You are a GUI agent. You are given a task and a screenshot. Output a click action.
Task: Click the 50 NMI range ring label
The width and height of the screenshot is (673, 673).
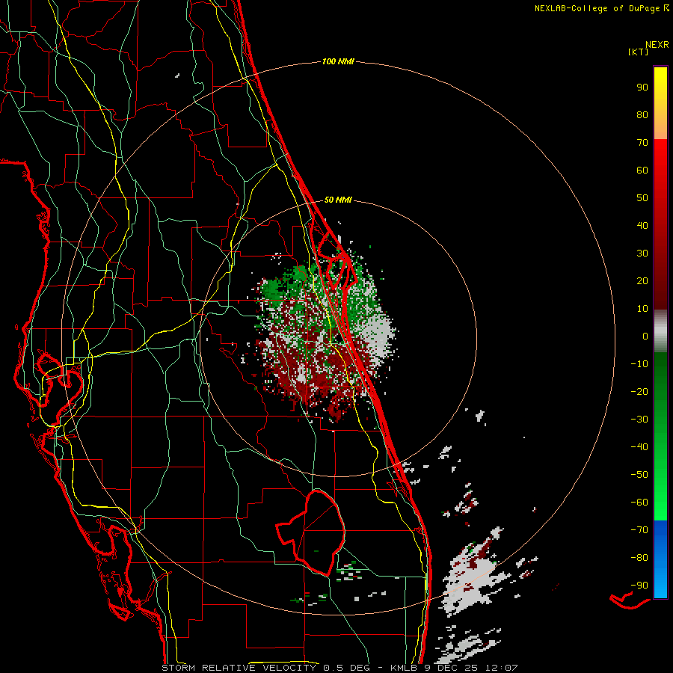338,200
